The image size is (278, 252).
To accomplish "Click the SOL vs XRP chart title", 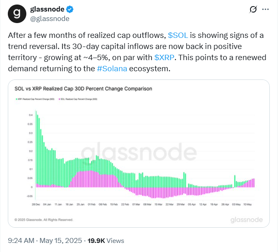I will coord(83,89).
